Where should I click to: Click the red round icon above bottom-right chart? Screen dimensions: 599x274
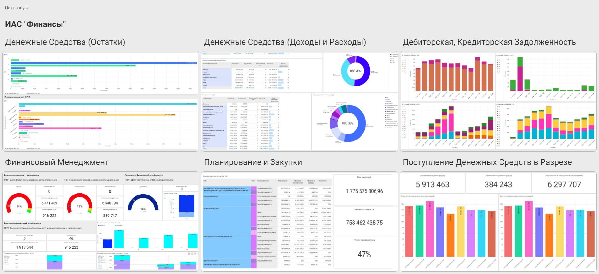(x=188, y=254)
